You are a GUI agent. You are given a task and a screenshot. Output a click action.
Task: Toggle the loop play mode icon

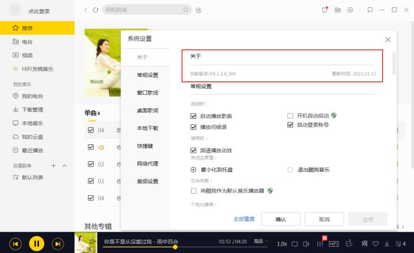pos(294,244)
